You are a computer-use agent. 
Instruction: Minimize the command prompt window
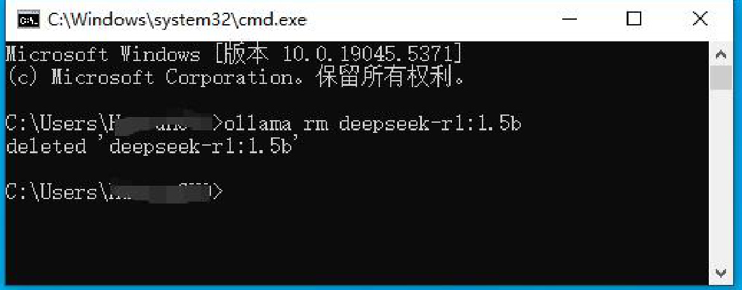(570, 19)
